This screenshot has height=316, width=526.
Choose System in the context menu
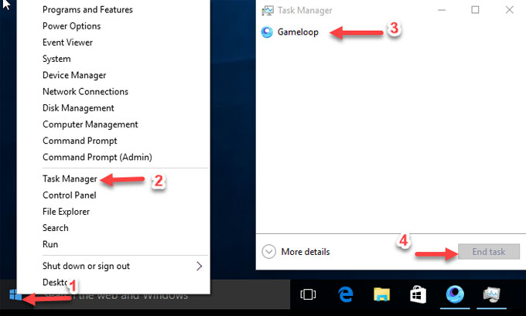[56, 59]
